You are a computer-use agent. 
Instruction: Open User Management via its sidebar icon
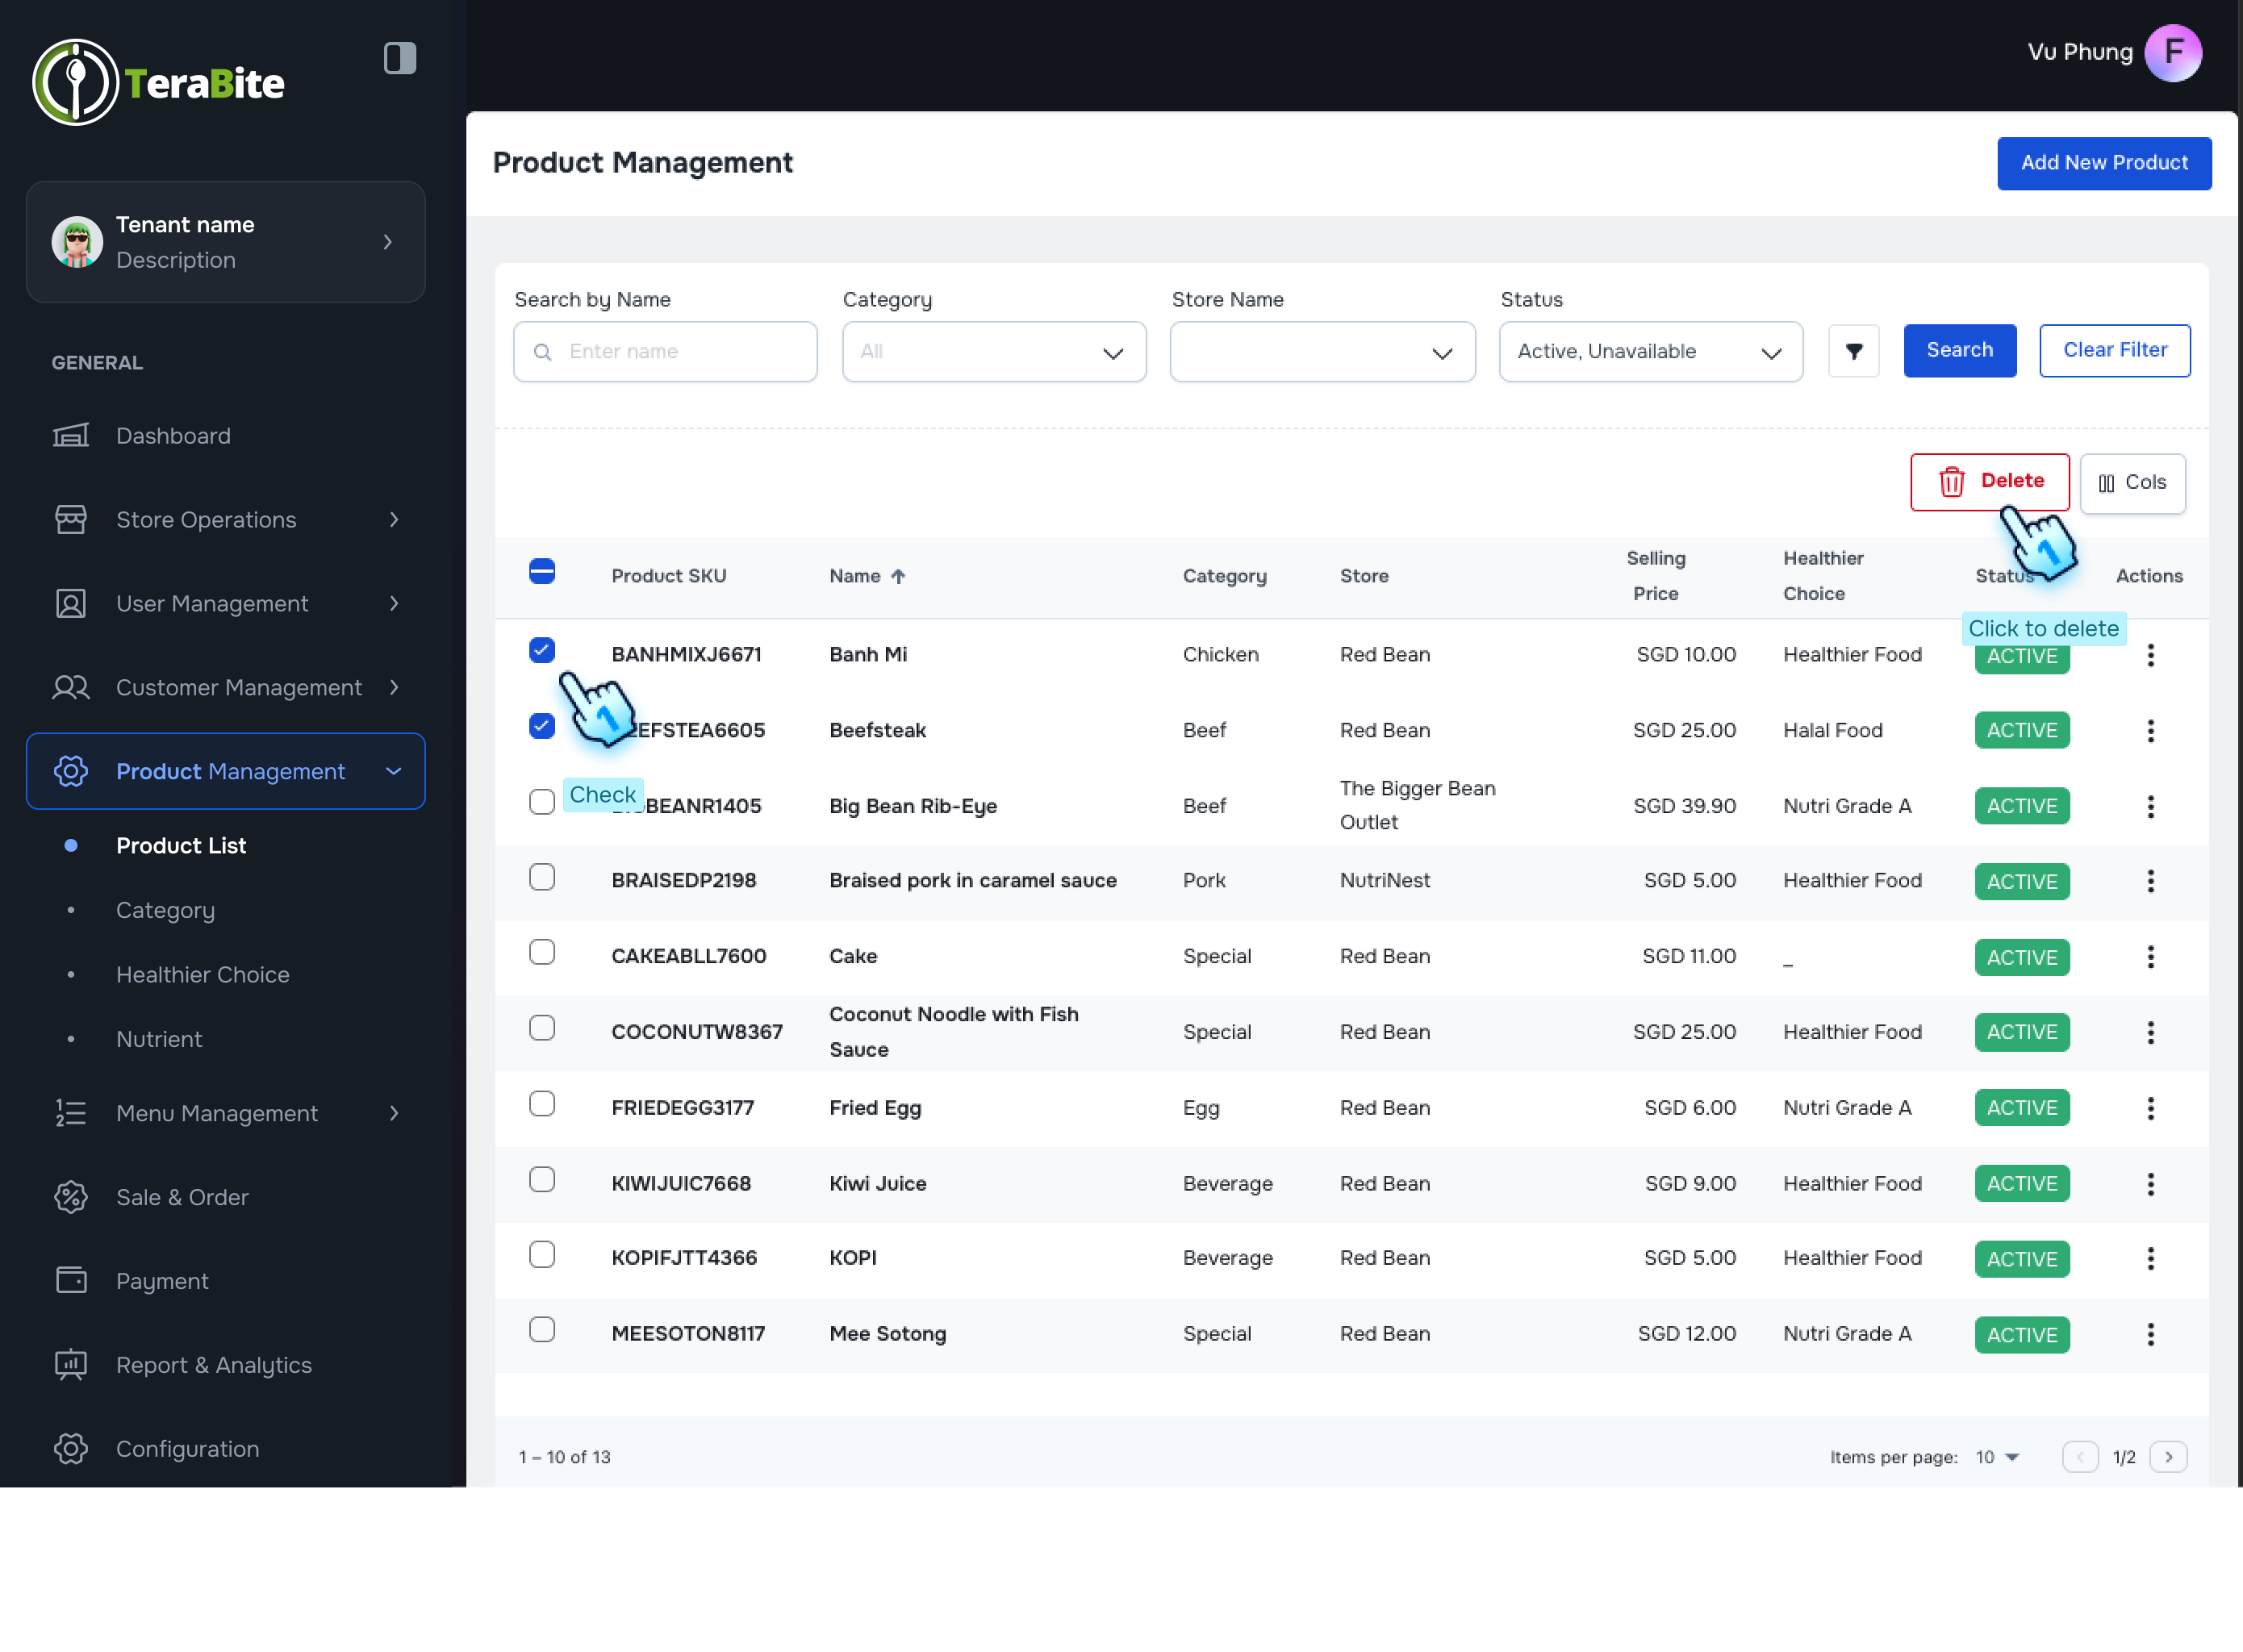click(70, 603)
